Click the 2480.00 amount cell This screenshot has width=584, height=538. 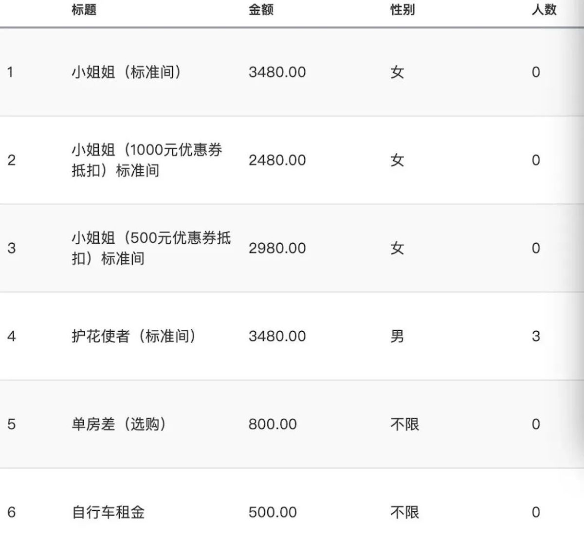tap(277, 160)
